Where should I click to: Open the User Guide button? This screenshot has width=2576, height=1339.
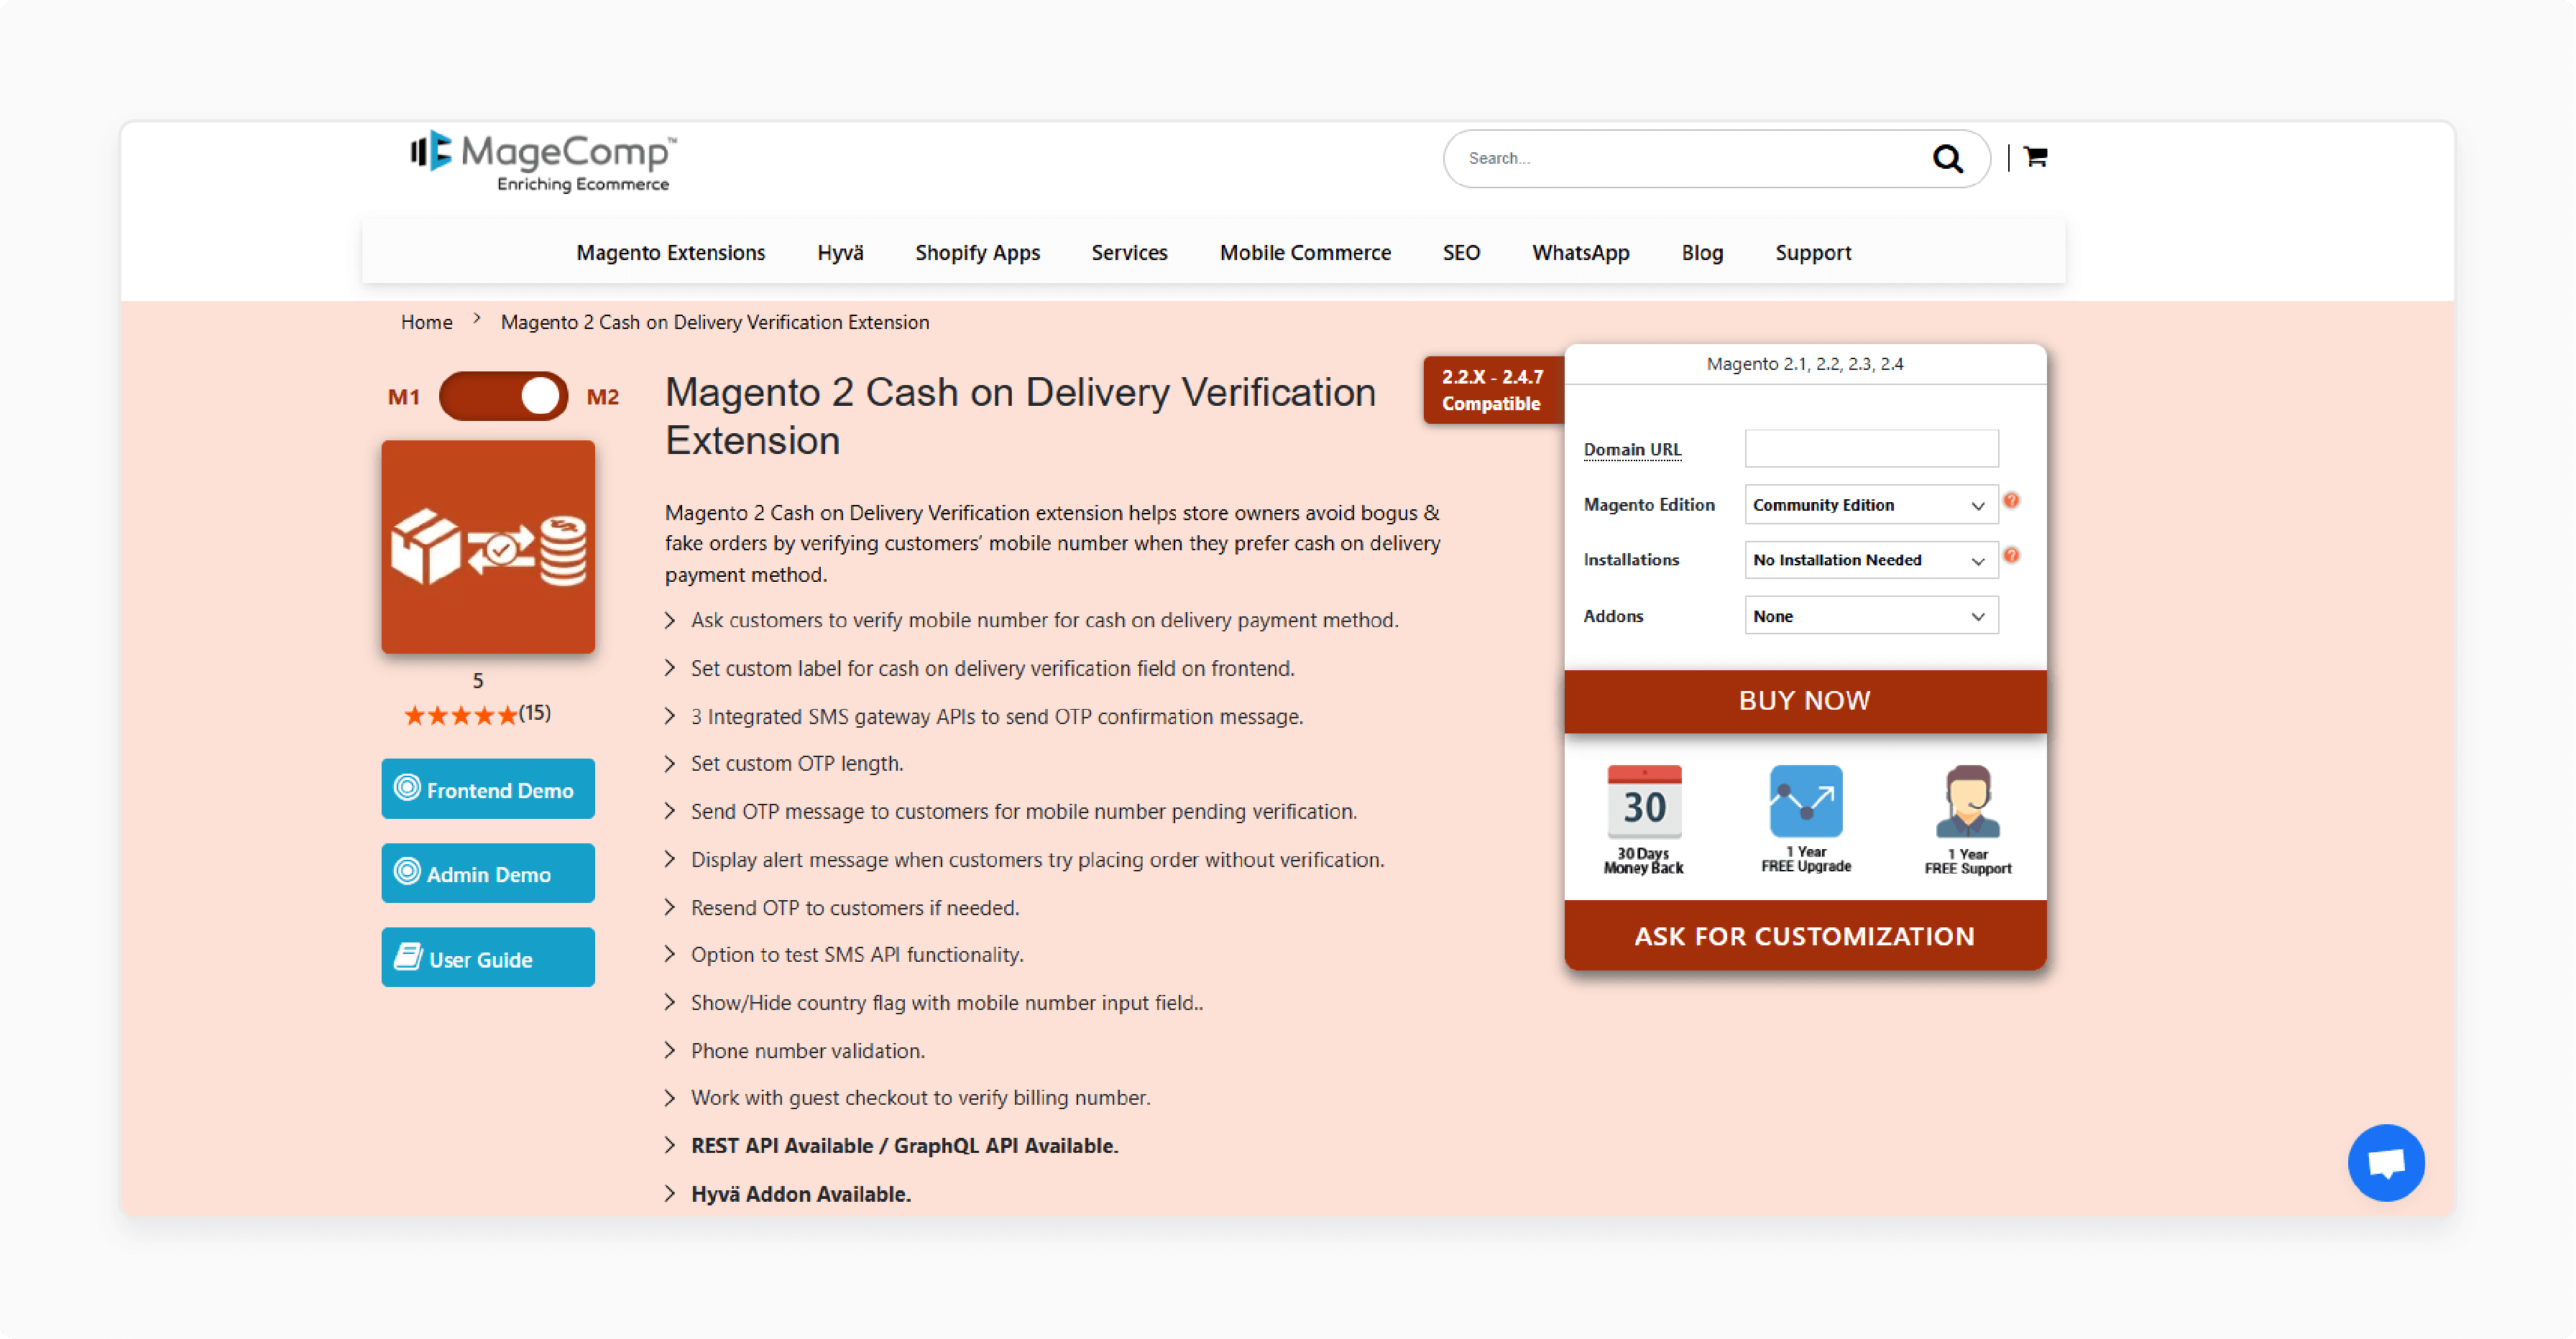tap(488, 958)
